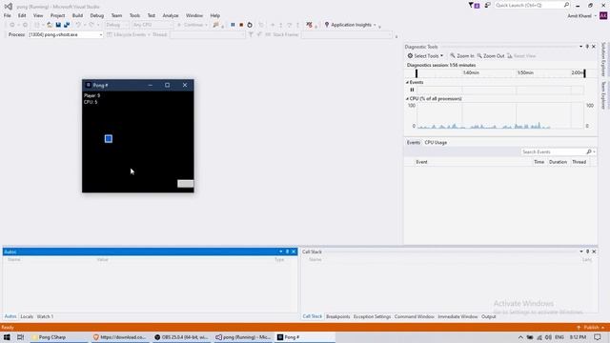Click the left timeline selection handle
Image resolution: width=610 pixels, height=343 pixels.
pos(417,73)
